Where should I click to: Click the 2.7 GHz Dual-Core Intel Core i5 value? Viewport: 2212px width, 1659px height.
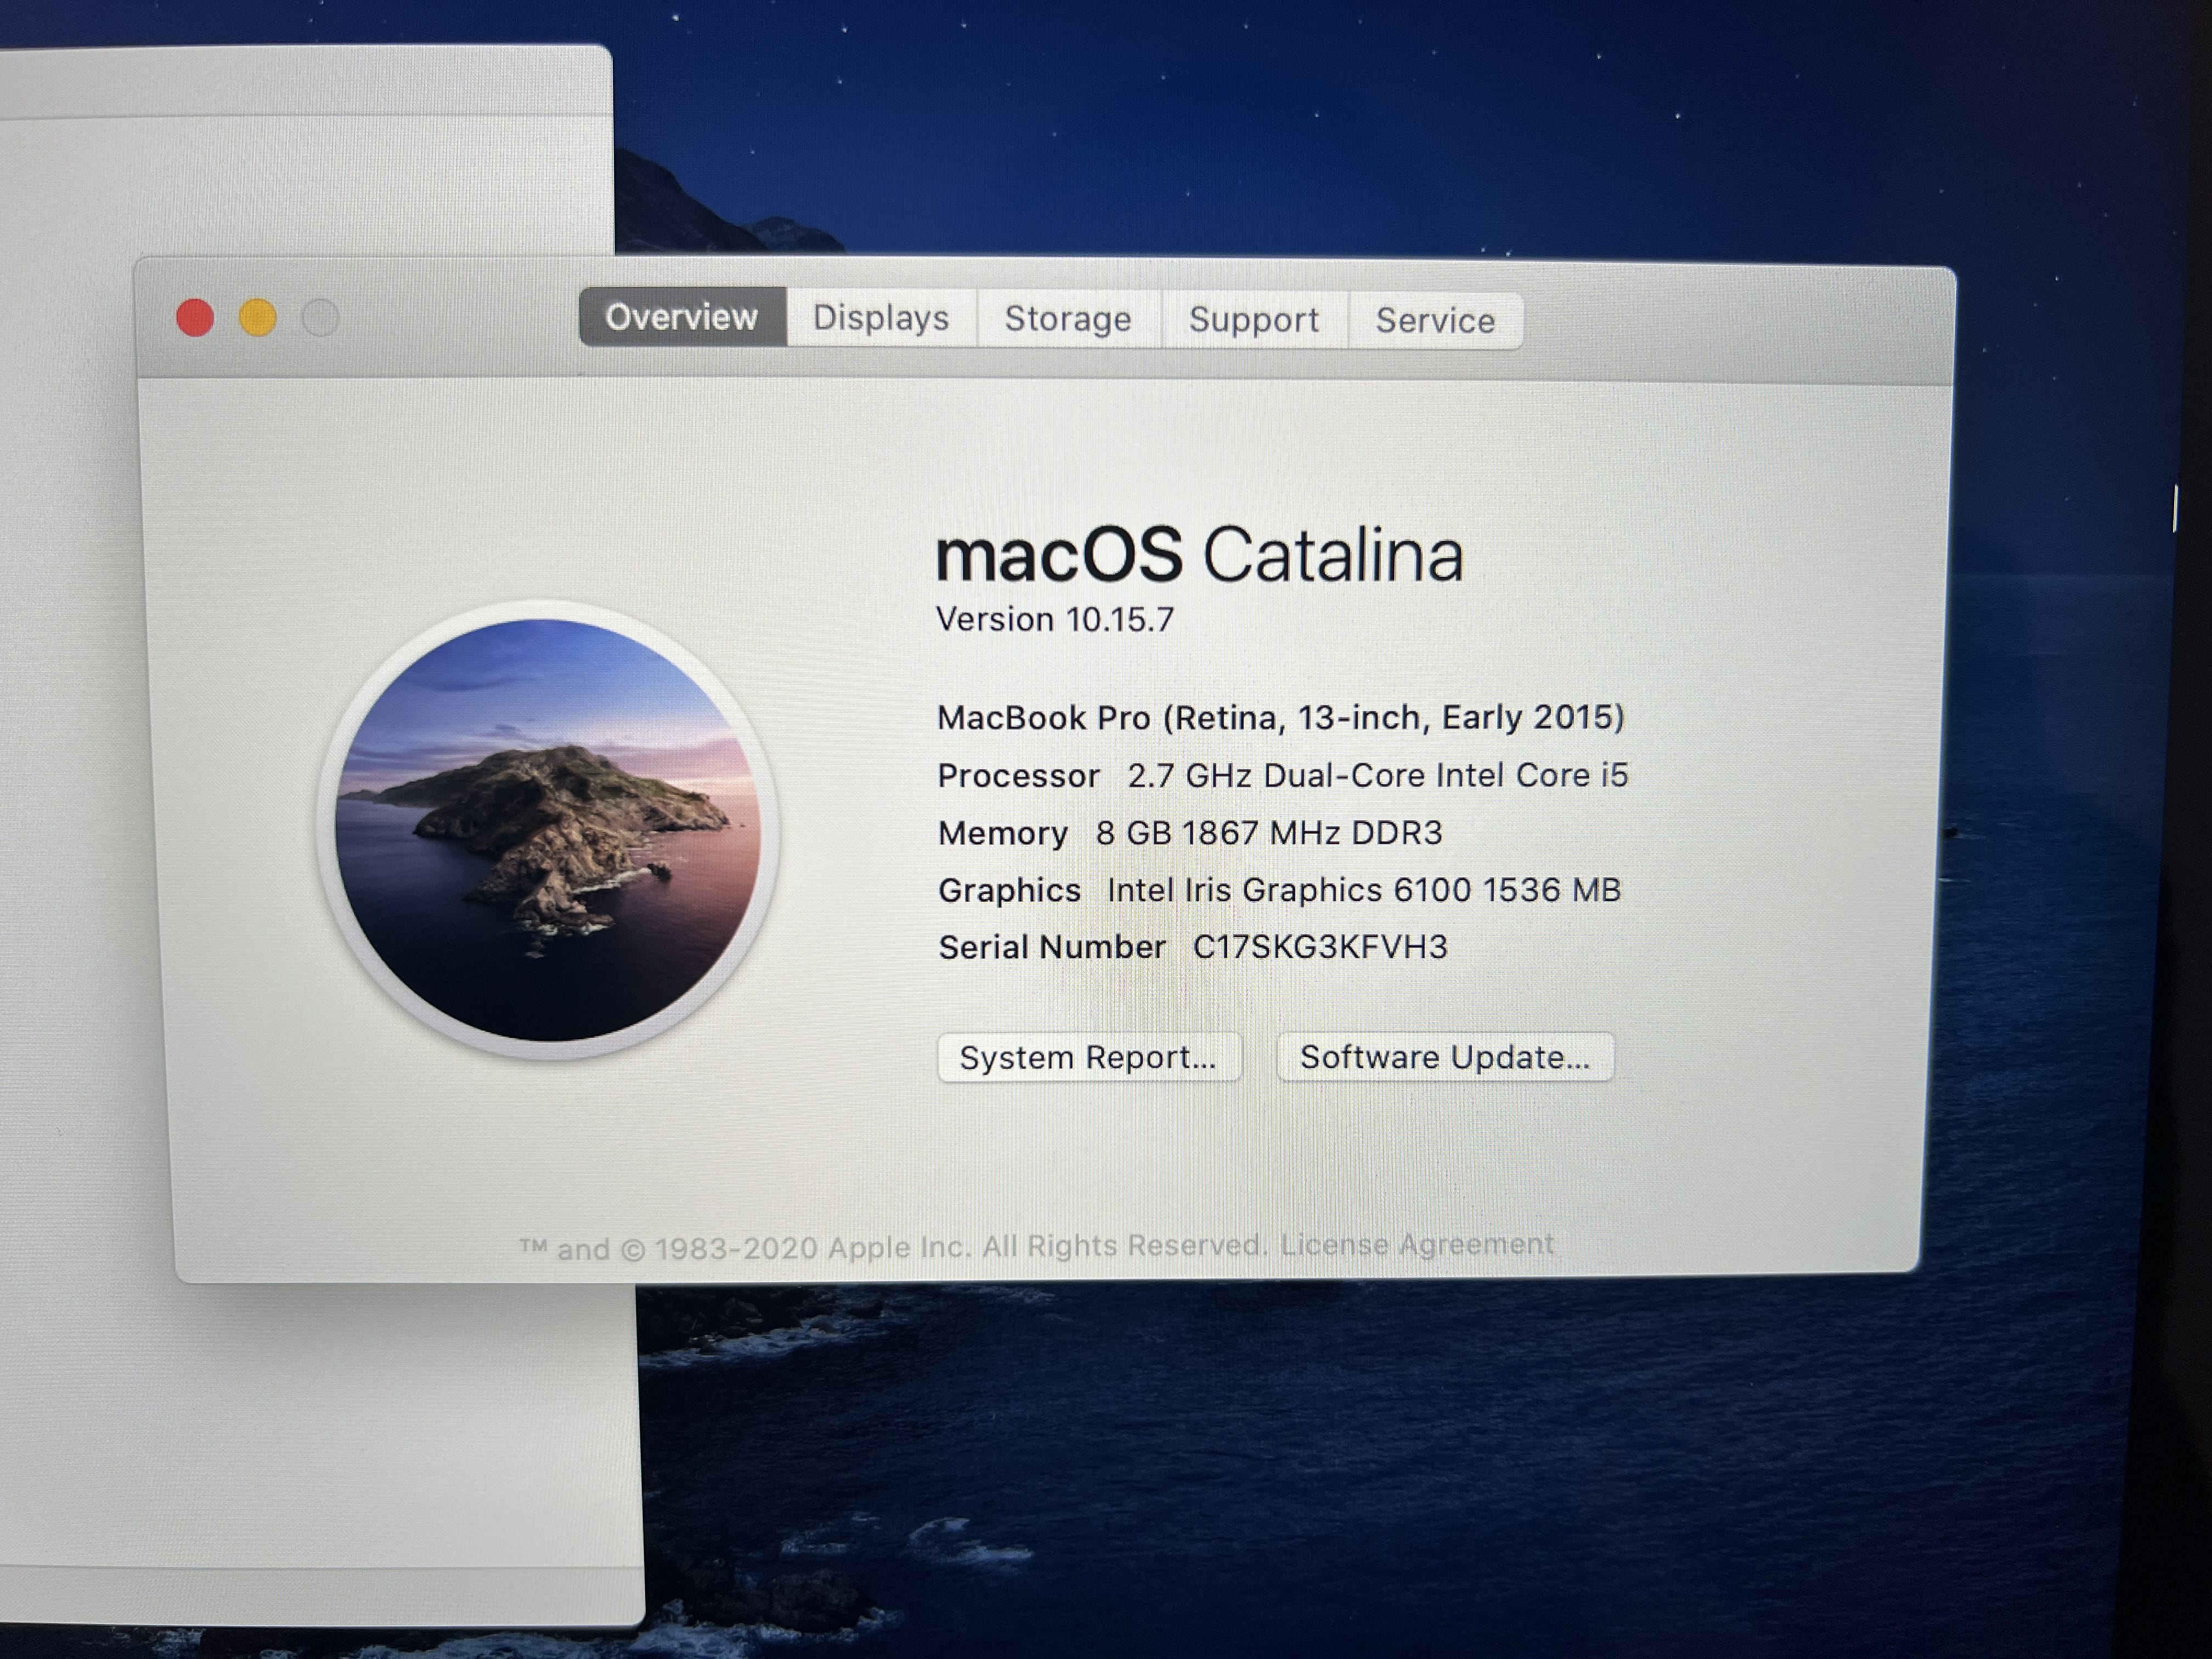click(1378, 776)
